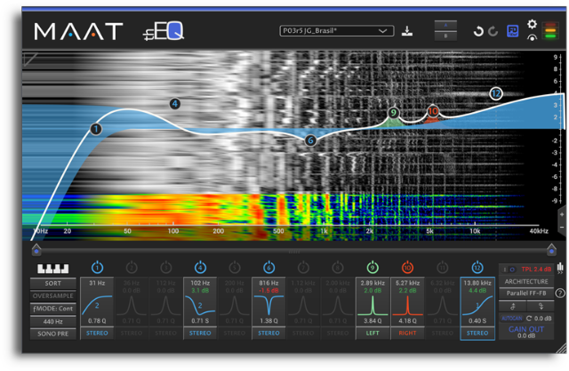Viewport: 569px width, 371px height.
Task: Click the shift-bands-down arrow icon
Action: (541, 306)
